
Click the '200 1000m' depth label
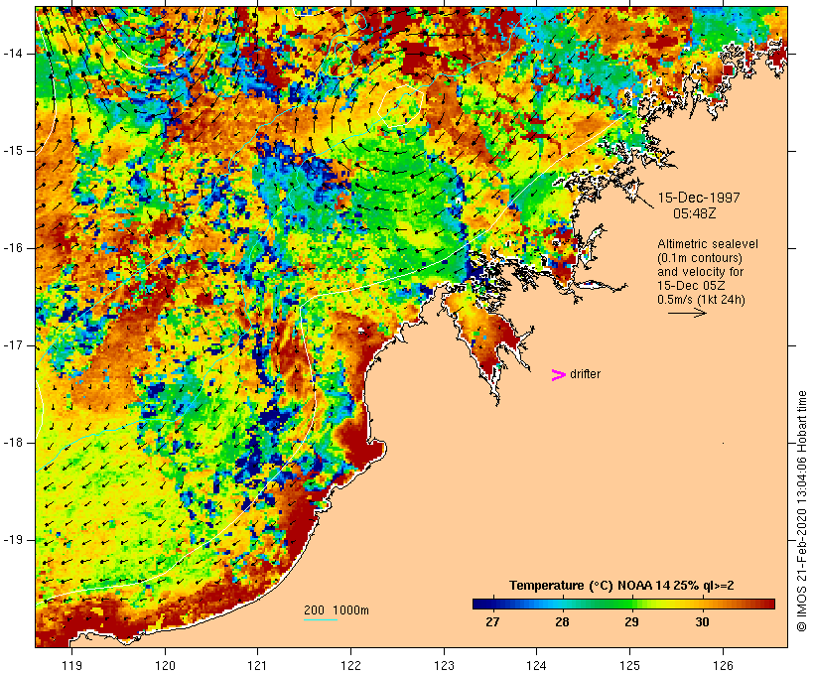point(336,609)
